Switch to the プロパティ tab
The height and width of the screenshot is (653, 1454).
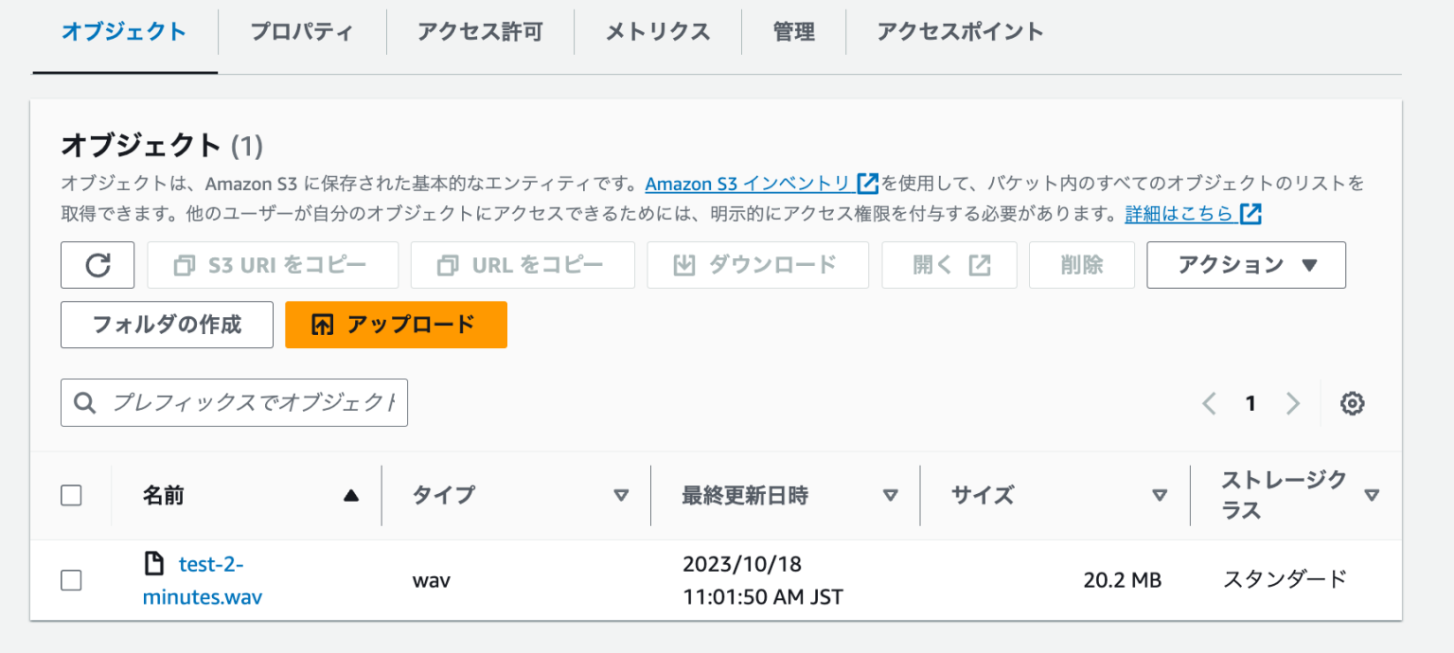tap(302, 31)
